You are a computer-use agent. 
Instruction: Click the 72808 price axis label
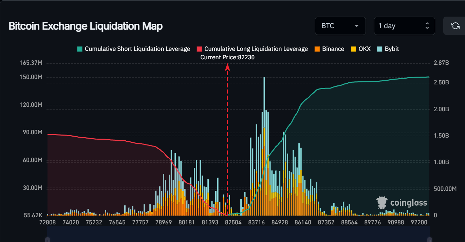pos(48,222)
